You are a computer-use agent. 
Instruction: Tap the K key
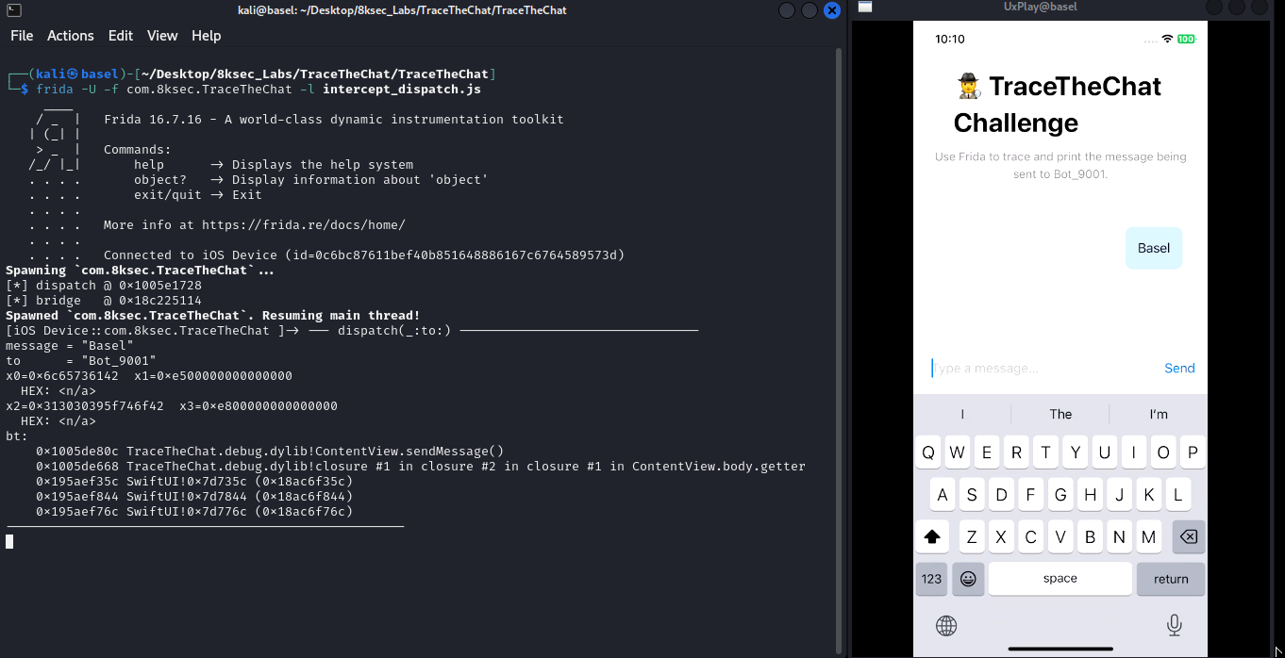(1148, 495)
